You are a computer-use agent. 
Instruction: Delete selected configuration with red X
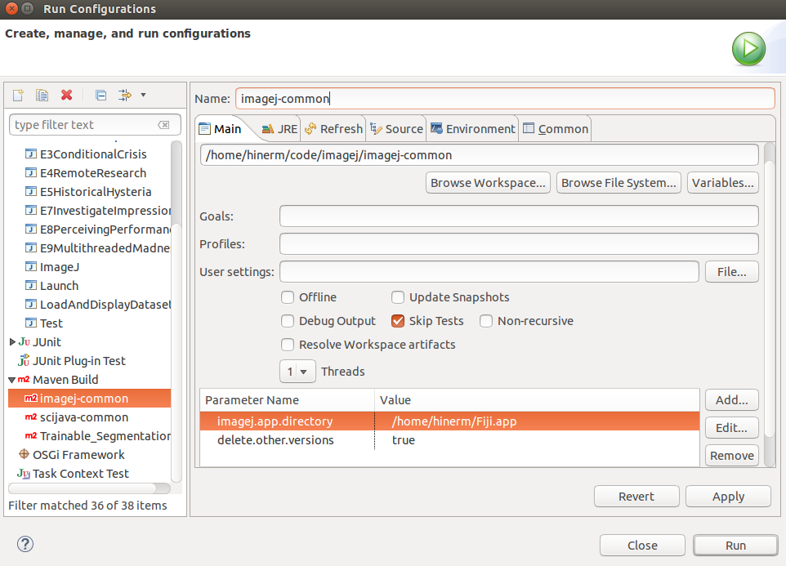pos(66,96)
